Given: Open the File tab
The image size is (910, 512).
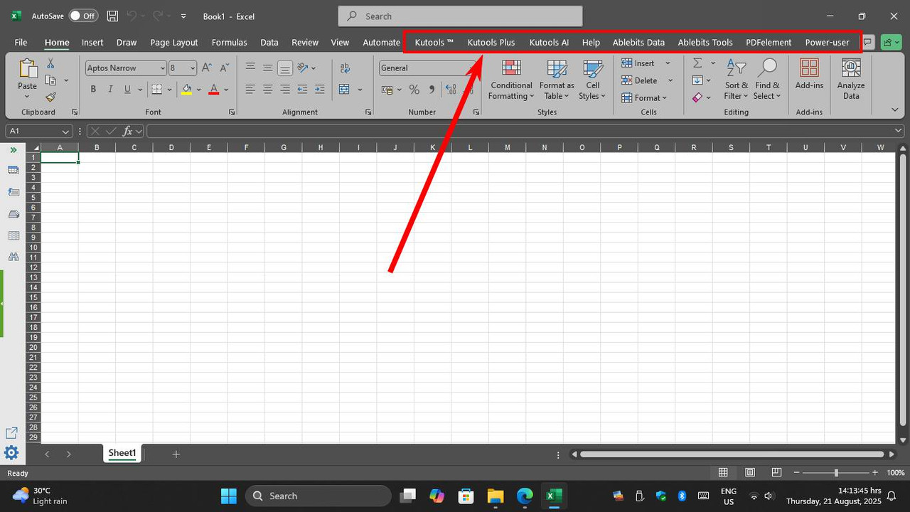Looking at the screenshot, I should click(x=21, y=42).
